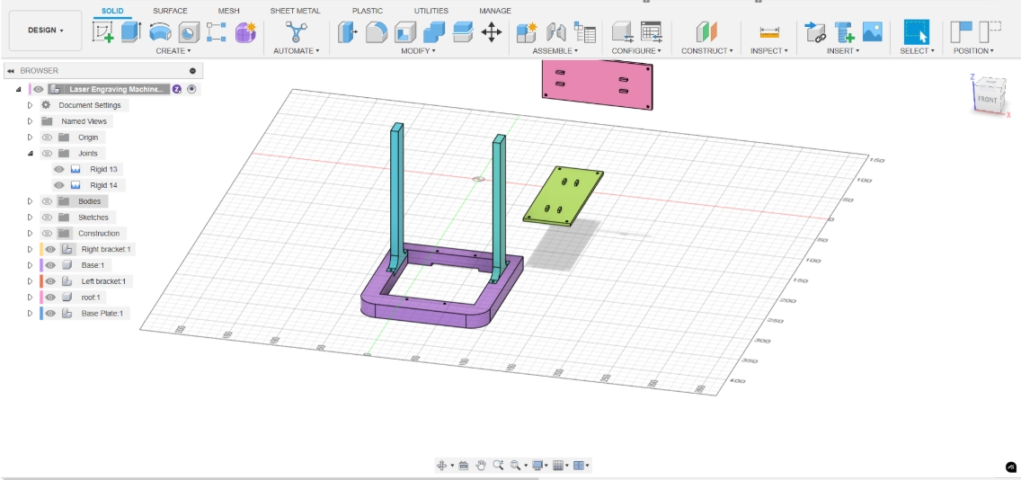Screen dimensions: 1021x480
Task: Switch to the SHEET METAL tab
Action: 295,11
